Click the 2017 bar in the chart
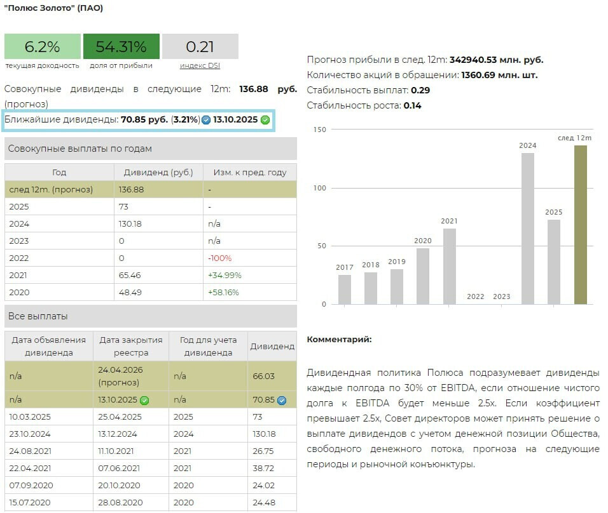608x513 pixels. (345, 290)
